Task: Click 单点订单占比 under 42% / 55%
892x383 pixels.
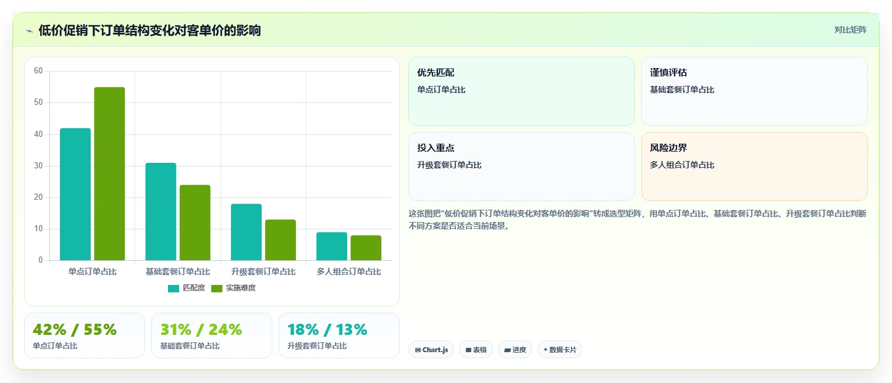Action: coord(55,346)
